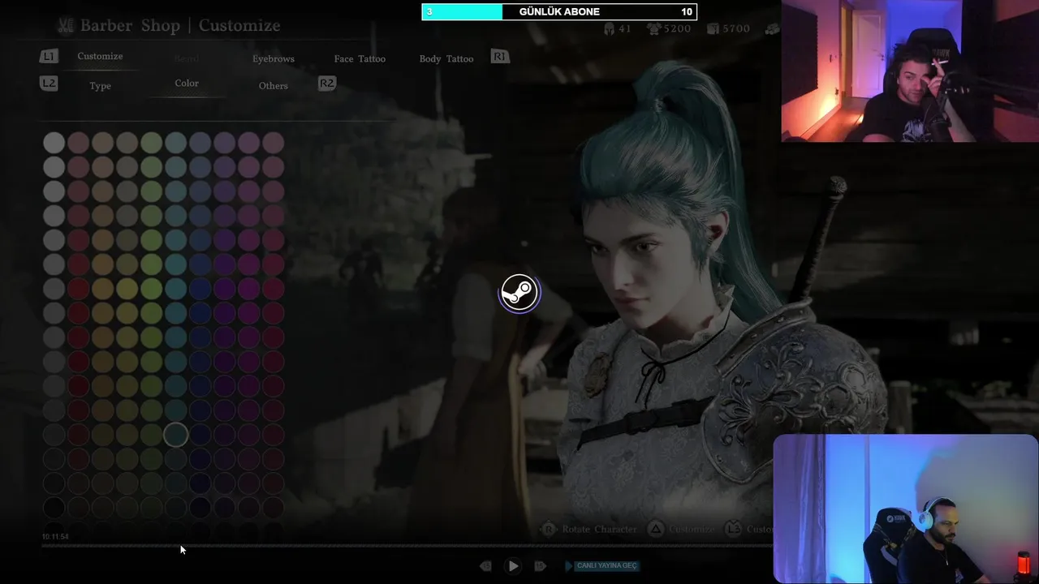Click the Barber Shop | Customize title
Image resolution: width=1039 pixels, height=584 pixels.
click(180, 25)
